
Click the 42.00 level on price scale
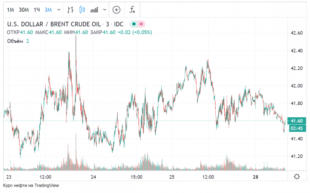coord(296,86)
